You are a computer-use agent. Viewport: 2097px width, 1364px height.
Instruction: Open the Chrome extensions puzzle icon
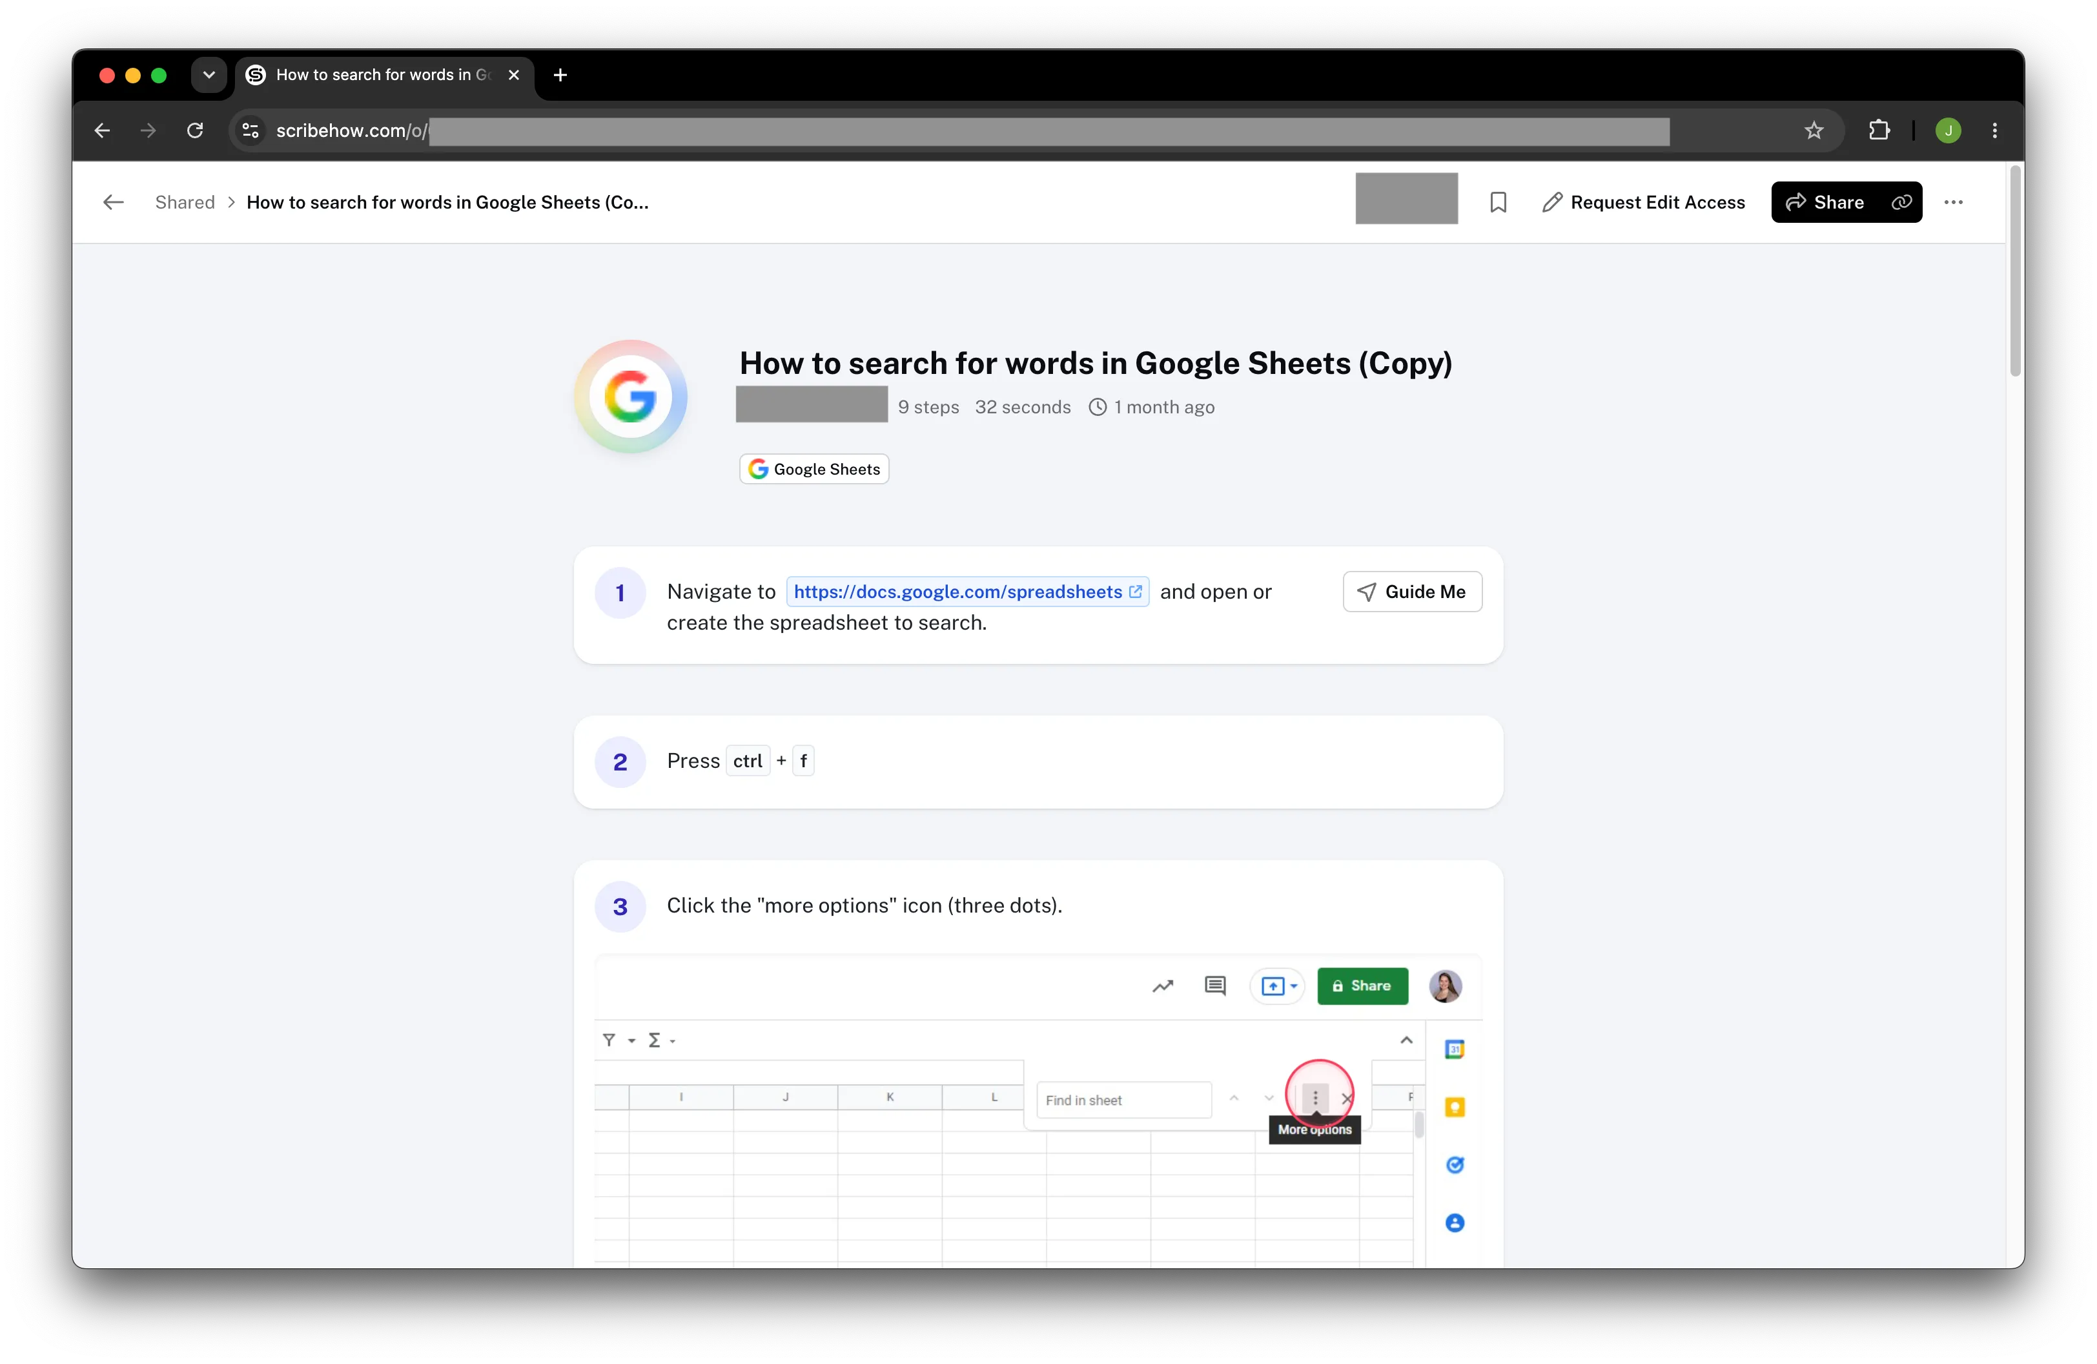pyautogui.click(x=1879, y=130)
